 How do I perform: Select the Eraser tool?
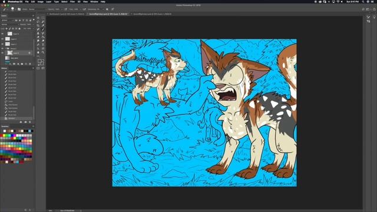38,37
